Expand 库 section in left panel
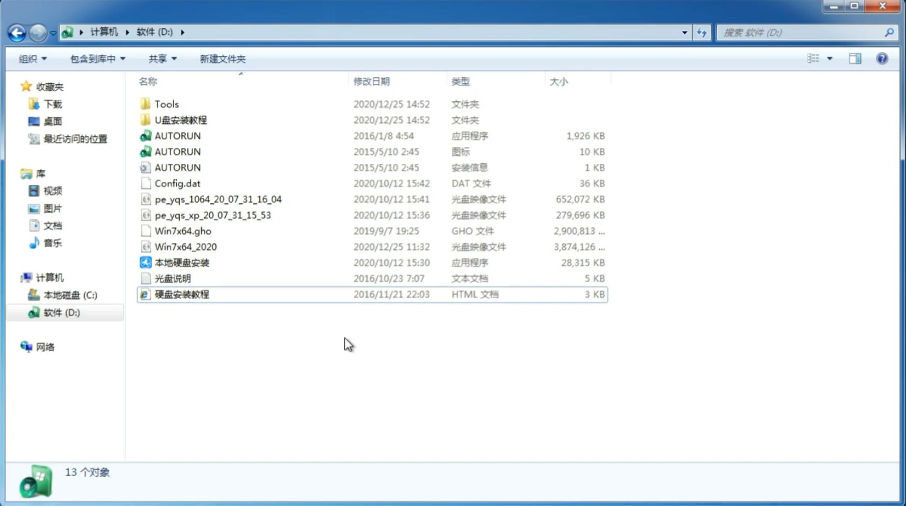 (x=17, y=173)
